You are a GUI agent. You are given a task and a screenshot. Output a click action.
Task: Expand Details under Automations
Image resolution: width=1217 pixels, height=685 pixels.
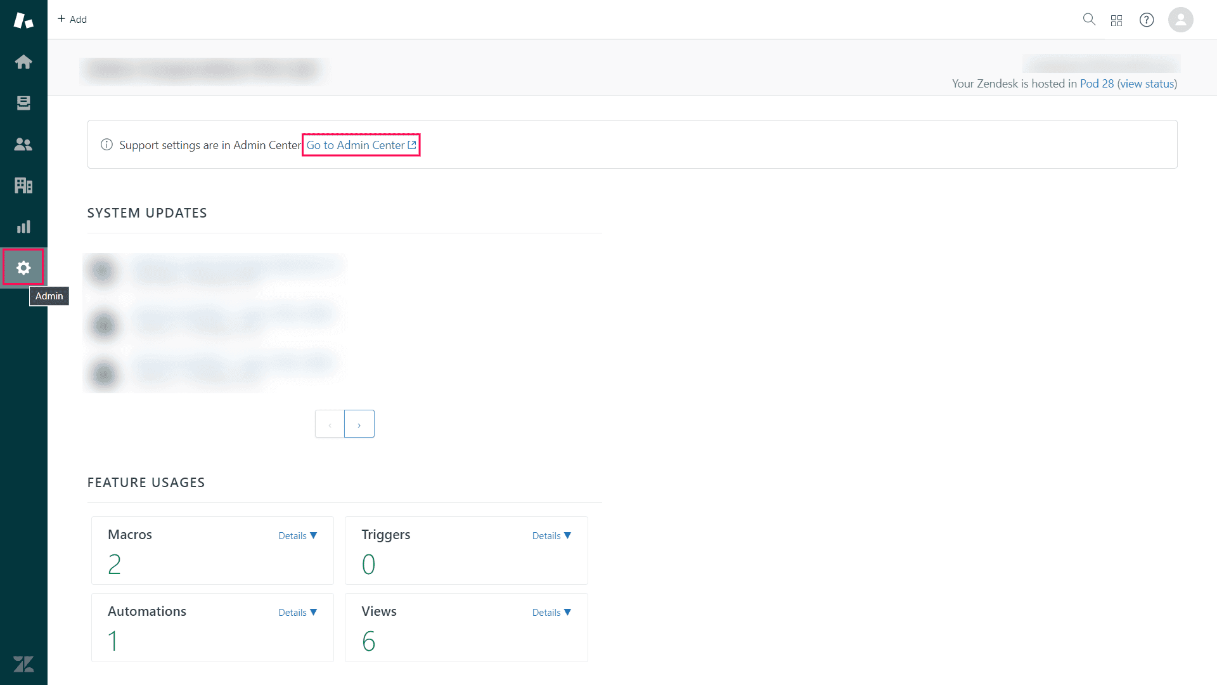pyautogui.click(x=297, y=612)
